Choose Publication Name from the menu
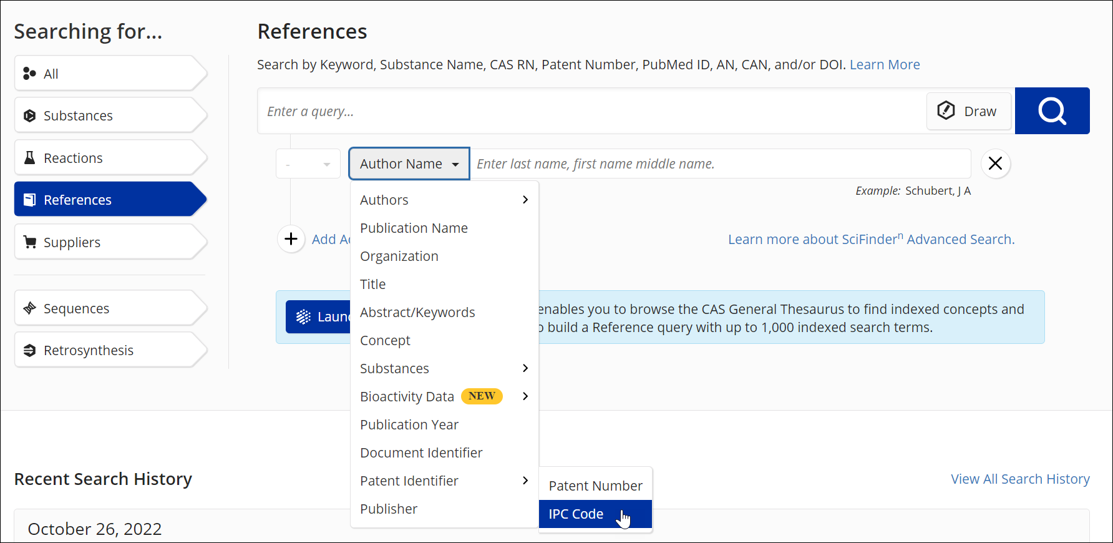 (x=444, y=228)
